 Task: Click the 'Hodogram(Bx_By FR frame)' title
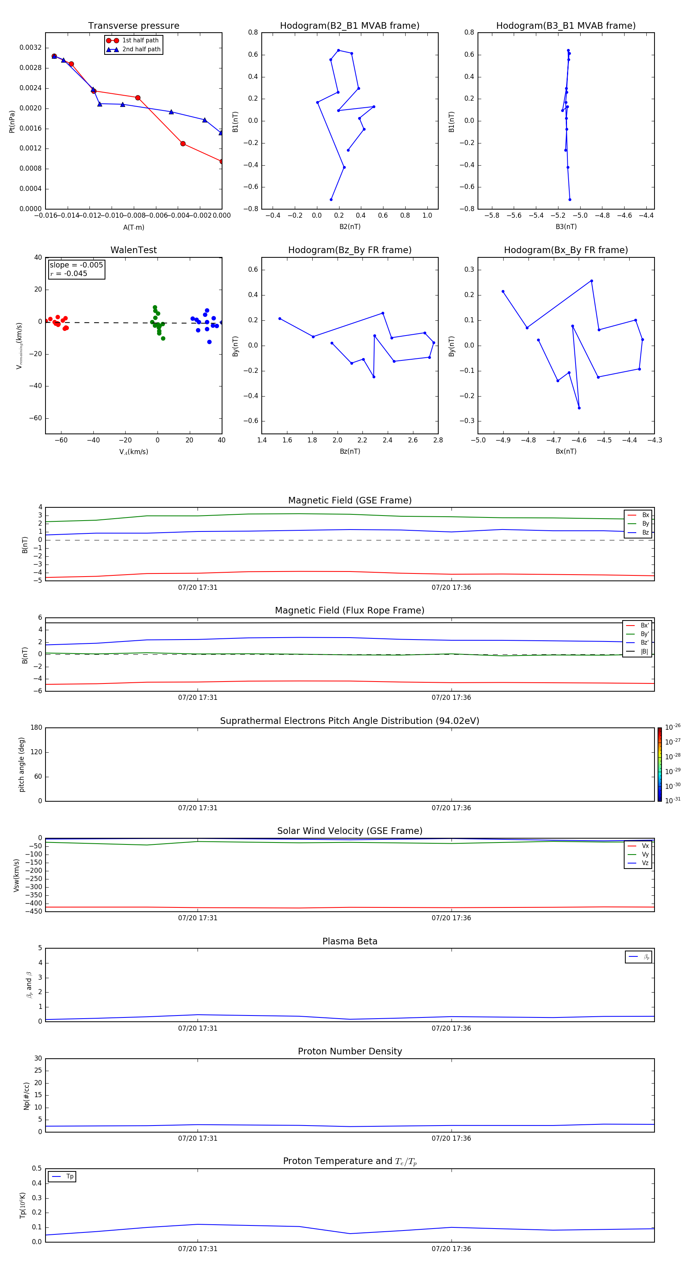[x=566, y=250]
